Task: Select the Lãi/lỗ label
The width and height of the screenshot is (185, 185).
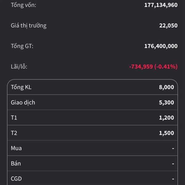Action: (x=19, y=67)
